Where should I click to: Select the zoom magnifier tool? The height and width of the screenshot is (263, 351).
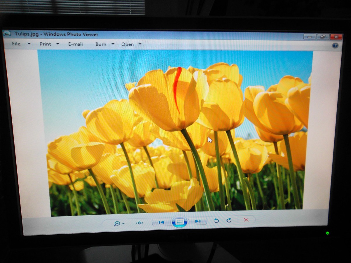point(116,223)
